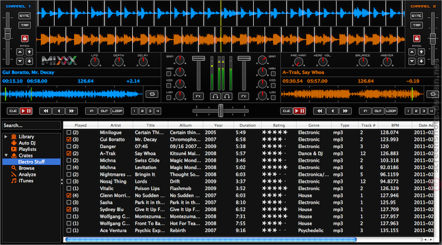Click the Search input field
The width and height of the screenshot is (442, 245).
click(31, 126)
